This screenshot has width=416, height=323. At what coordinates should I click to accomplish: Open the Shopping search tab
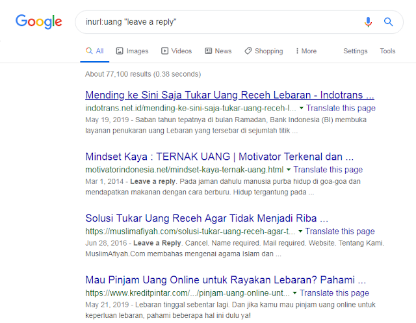point(264,51)
